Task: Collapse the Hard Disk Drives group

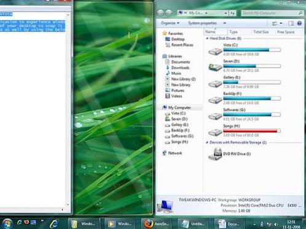Action: [207, 38]
